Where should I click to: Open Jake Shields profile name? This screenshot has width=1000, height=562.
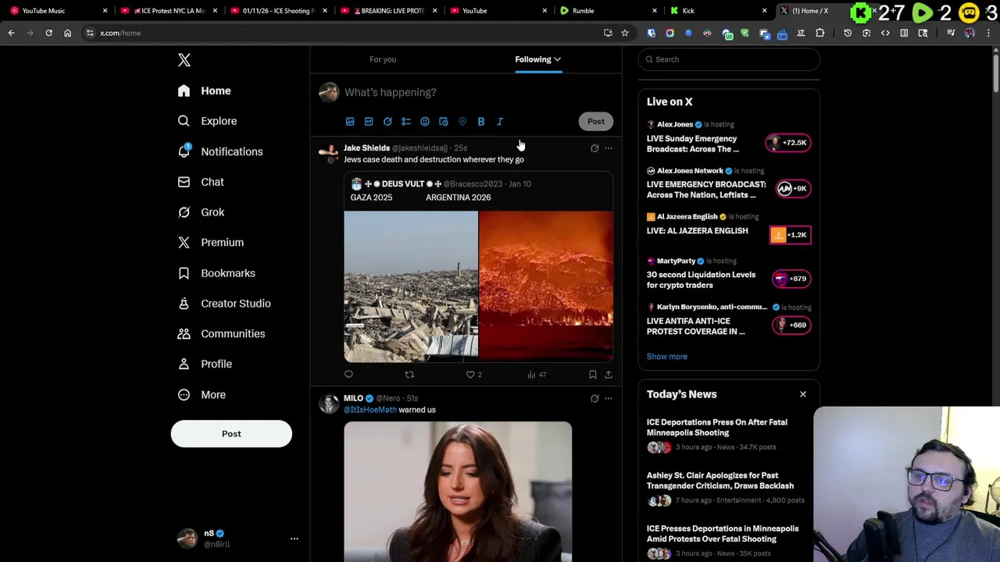click(x=366, y=148)
